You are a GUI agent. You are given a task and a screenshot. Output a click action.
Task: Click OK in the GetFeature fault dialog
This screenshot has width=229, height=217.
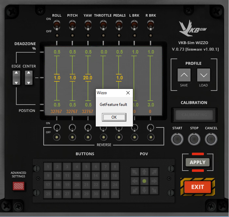point(114,117)
